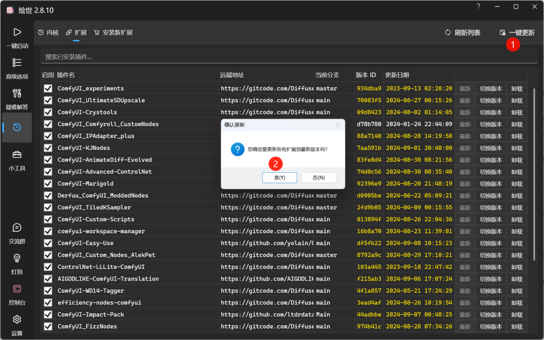The height and width of the screenshot is (340, 544).
Task: Confirm the update with 是(Y)
Action: tap(280, 177)
